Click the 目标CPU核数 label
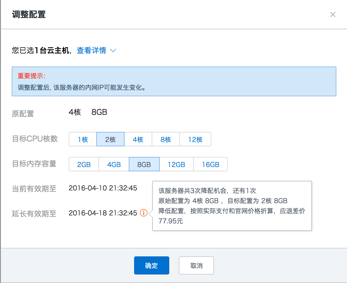The image size is (347, 283). pyautogui.click(x=35, y=139)
